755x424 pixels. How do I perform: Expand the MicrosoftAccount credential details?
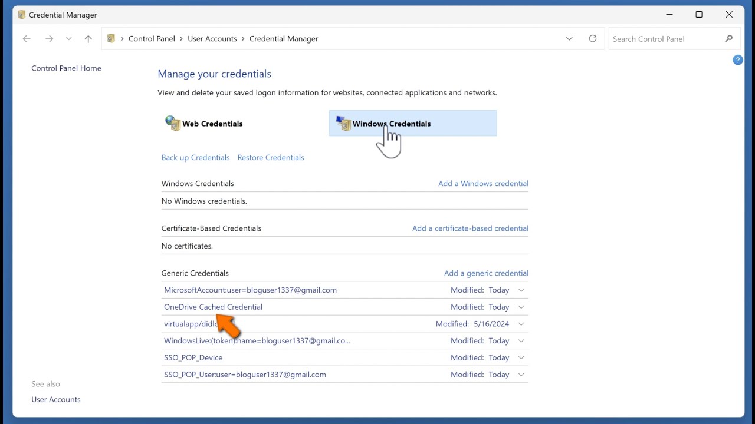point(521,290)
